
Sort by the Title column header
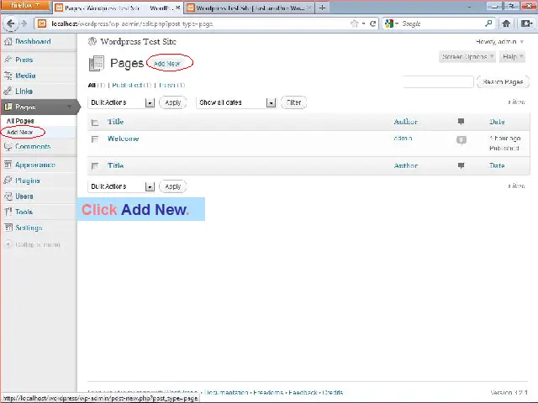coord(115,121)
